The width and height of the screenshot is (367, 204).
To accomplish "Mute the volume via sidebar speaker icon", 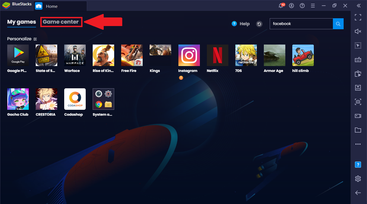I will (x=358, y=31).
